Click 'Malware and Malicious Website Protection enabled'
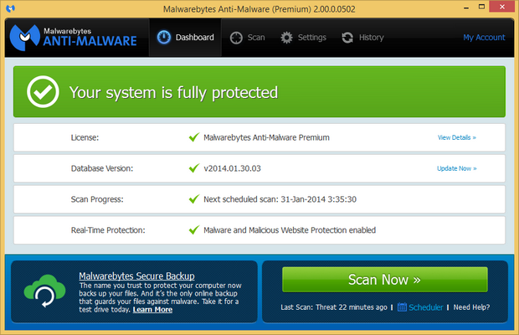The width and height of the screenshot is (519, 335). coord(290,230)
